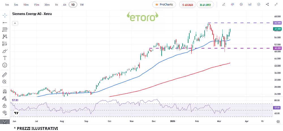This screenshot has width=283, height=131.
Task: Select the ruler measure tool
Action: [x=5, y=75]
